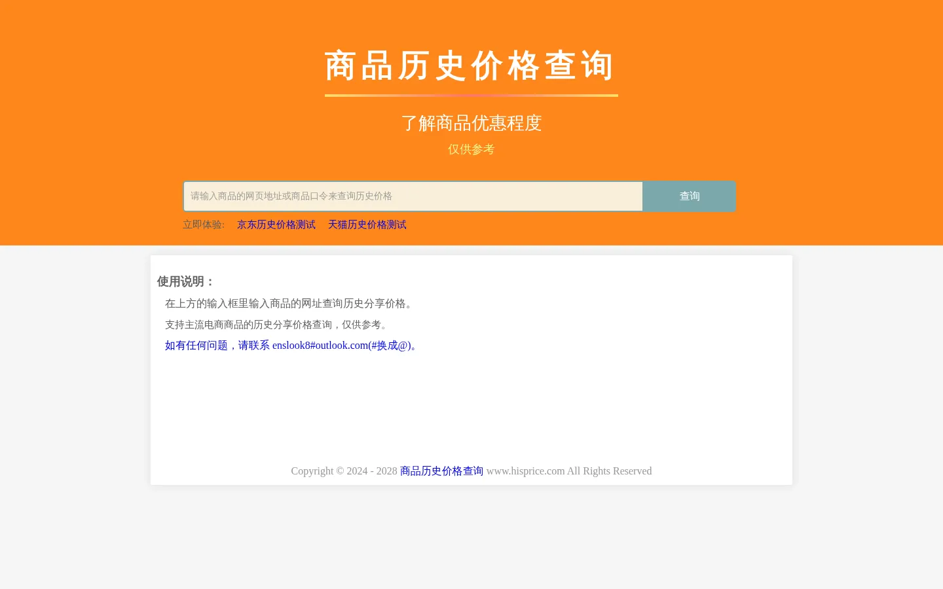Open the footer 商品历史价格查询 link

click(x=441, y=471)
